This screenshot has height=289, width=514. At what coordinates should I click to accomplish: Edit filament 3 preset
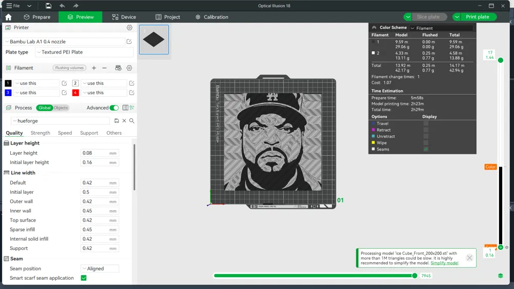click(64, 93)
